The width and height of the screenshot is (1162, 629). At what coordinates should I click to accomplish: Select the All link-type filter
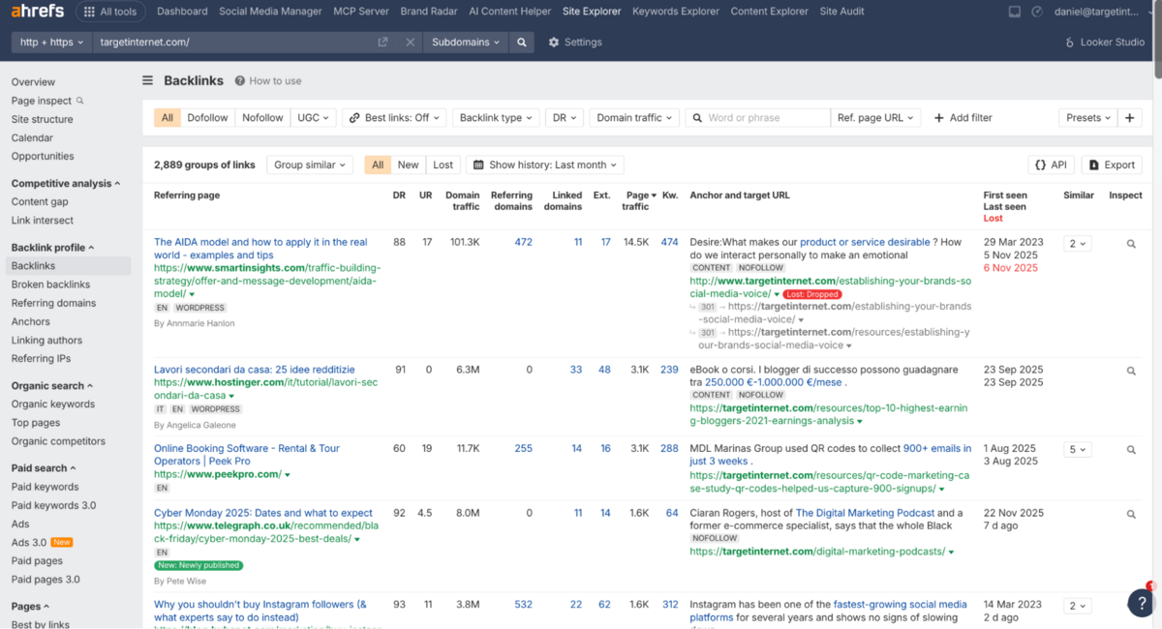[x=167, y=118]
